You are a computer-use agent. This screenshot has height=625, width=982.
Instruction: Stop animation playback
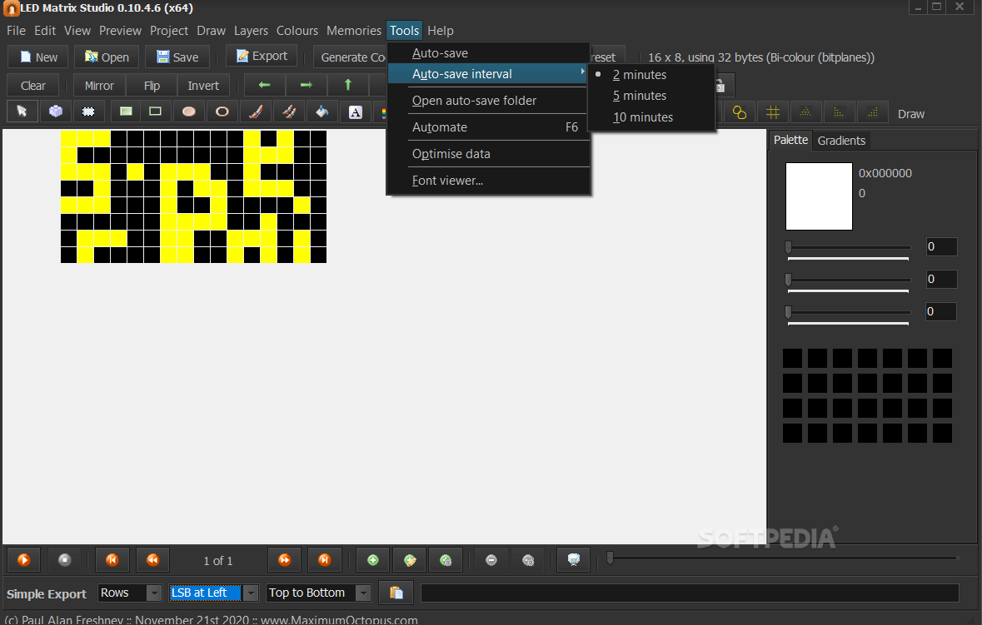64,560
